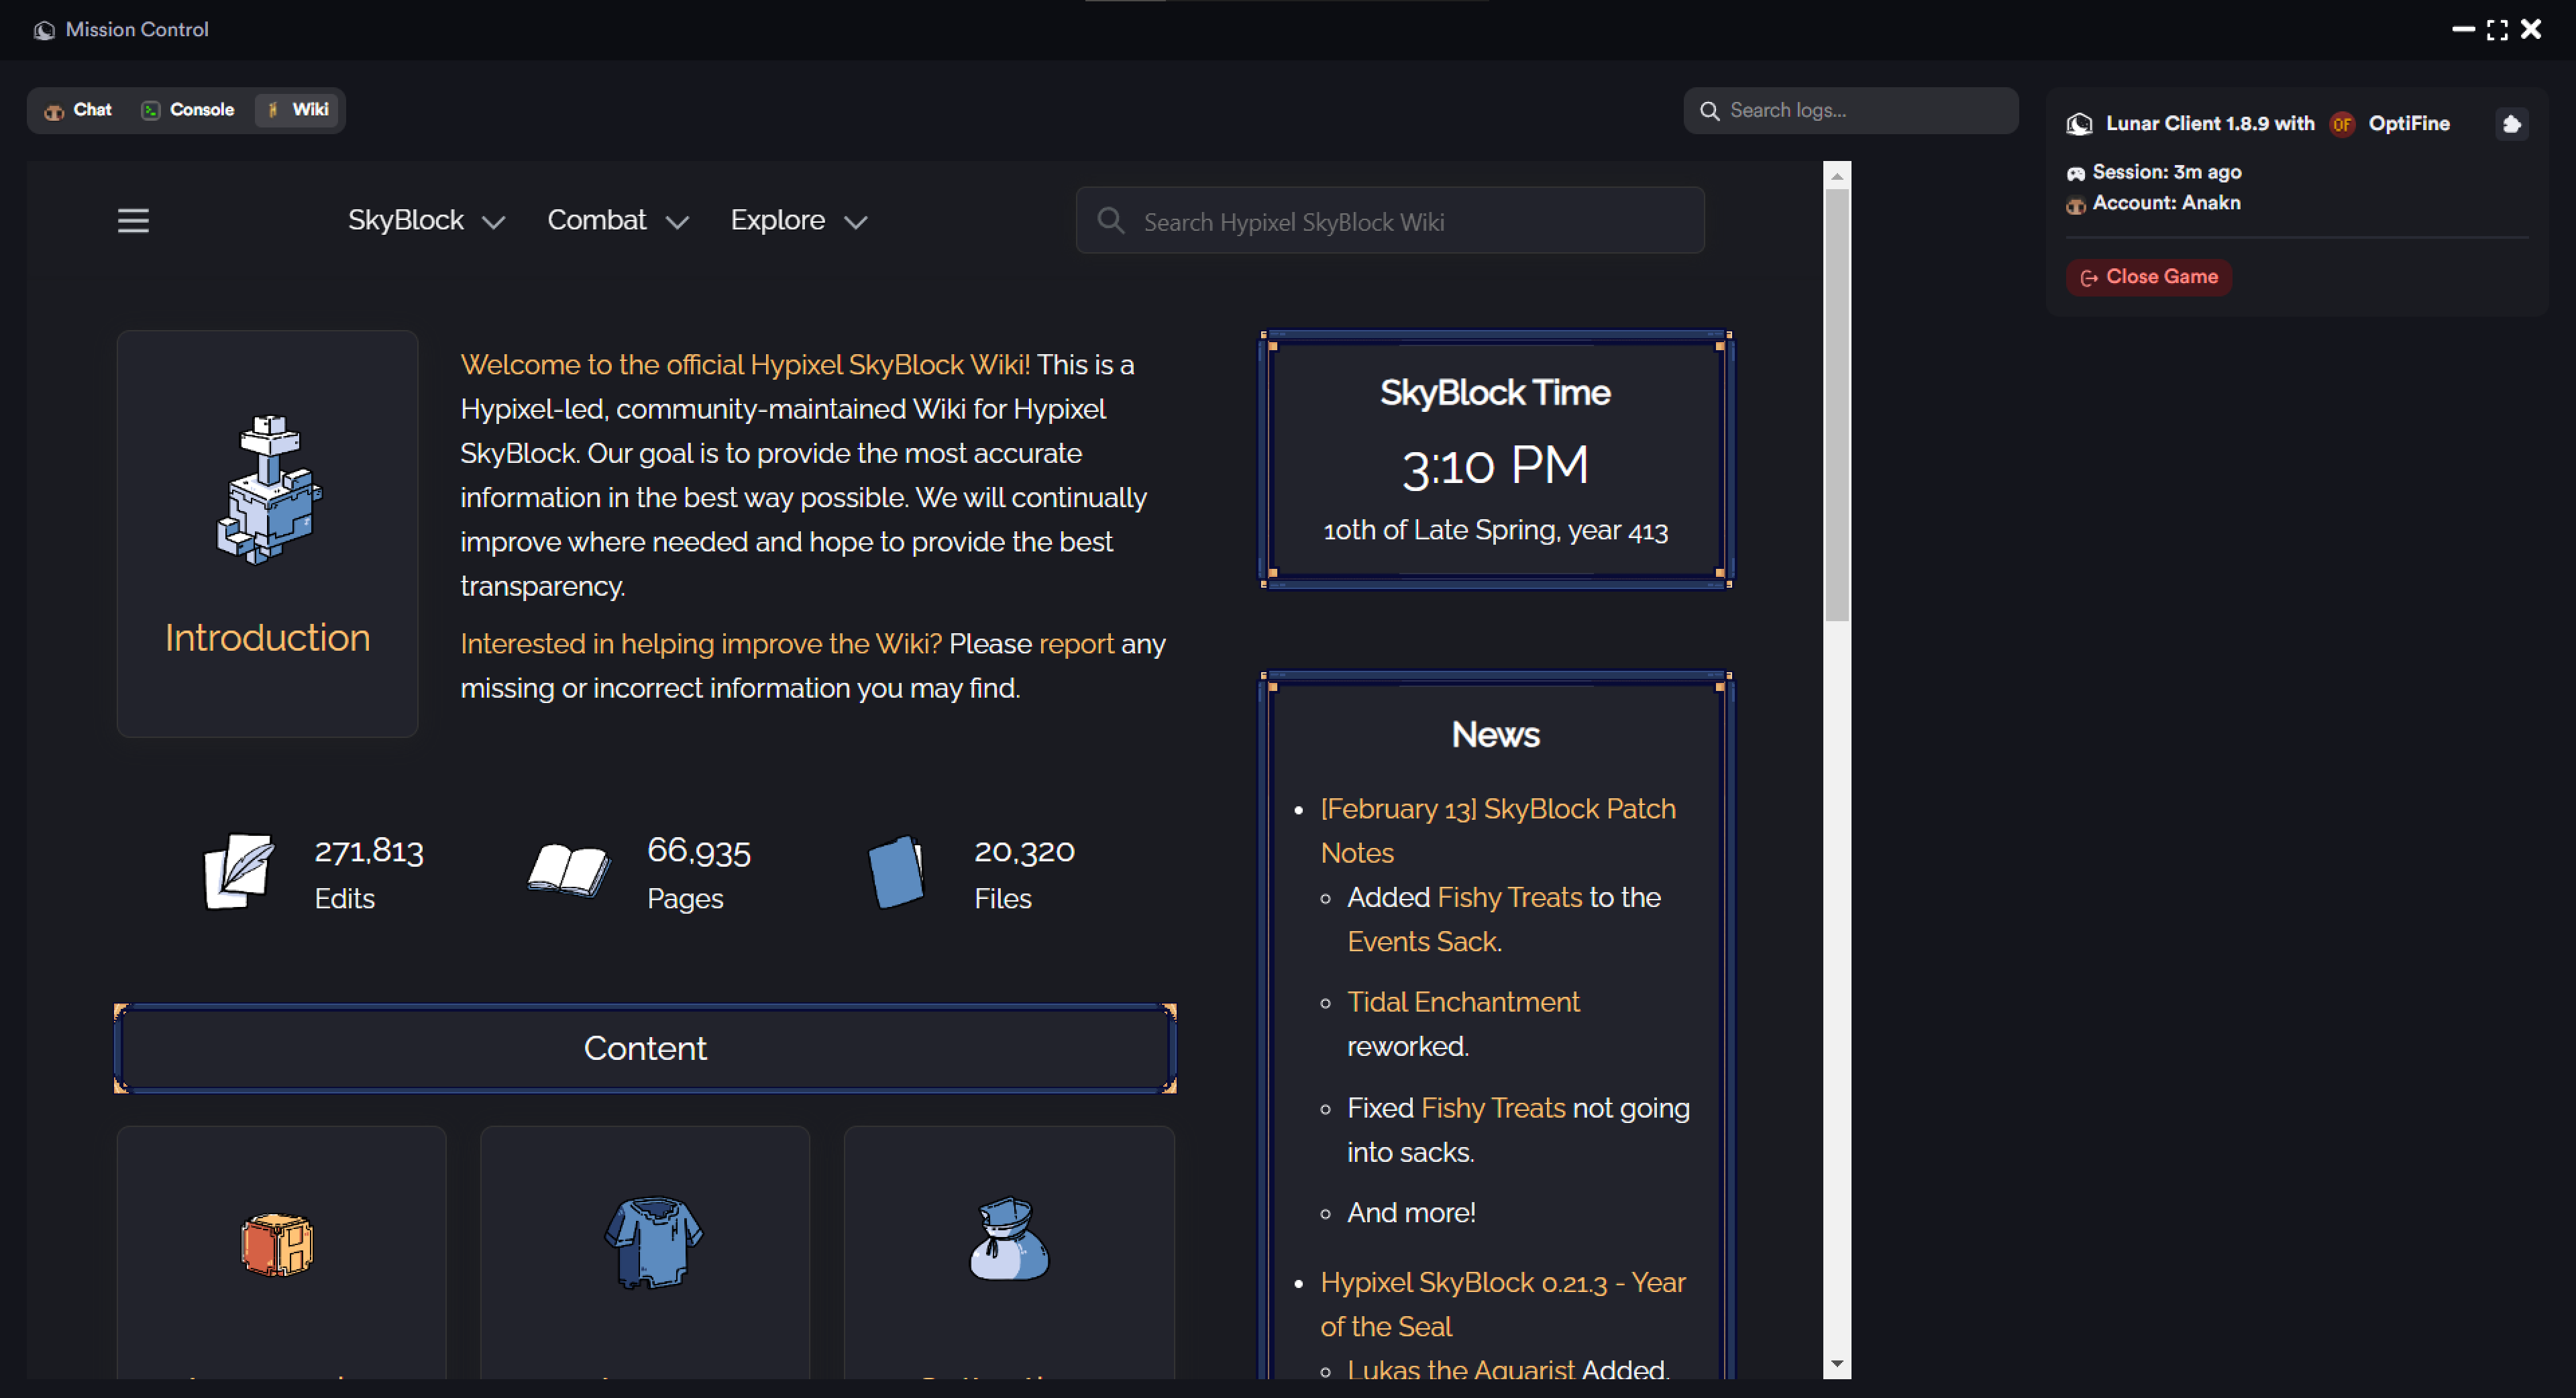Click the Close Game button

(x=2149, y=277)
